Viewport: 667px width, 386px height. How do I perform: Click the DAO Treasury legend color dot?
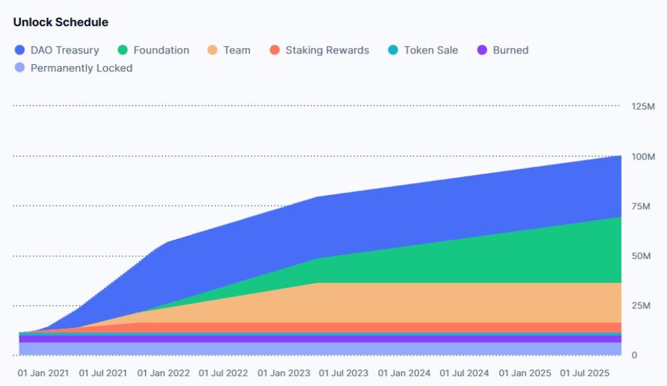click(19, 50)
